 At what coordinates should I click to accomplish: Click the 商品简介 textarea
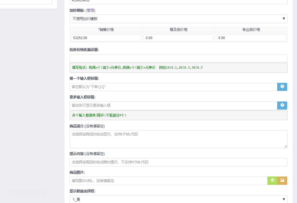(178, 139)
